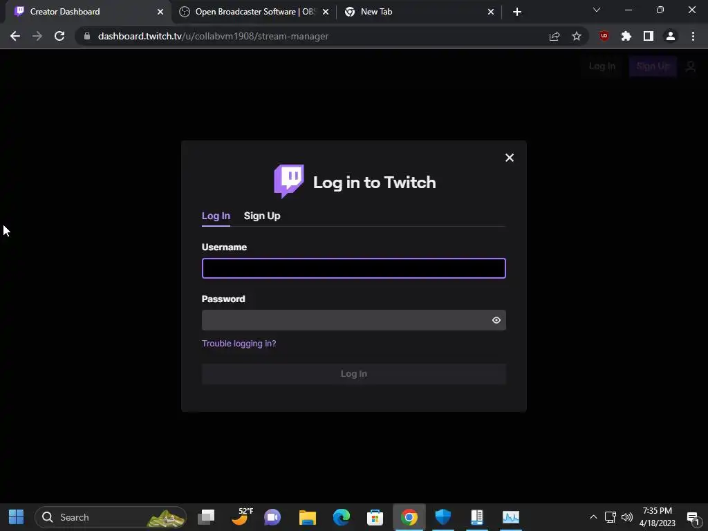Image resolution: width=708 pixels, height=531 pixels.
Task: Open network status tray icon
Action: click(610, 517)
